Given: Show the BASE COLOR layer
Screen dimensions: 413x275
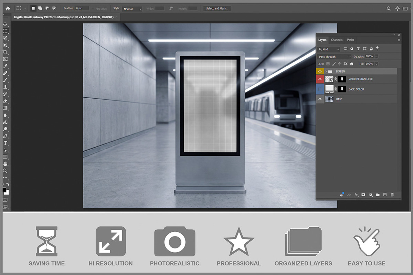Looking at the screenshot, I should pos(320,89).
